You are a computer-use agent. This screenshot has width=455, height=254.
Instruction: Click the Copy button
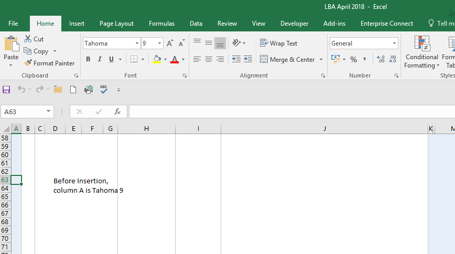pos(37,51)
